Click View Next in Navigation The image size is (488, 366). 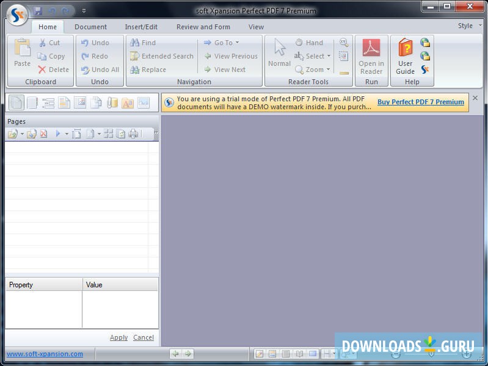pos(225,70)
